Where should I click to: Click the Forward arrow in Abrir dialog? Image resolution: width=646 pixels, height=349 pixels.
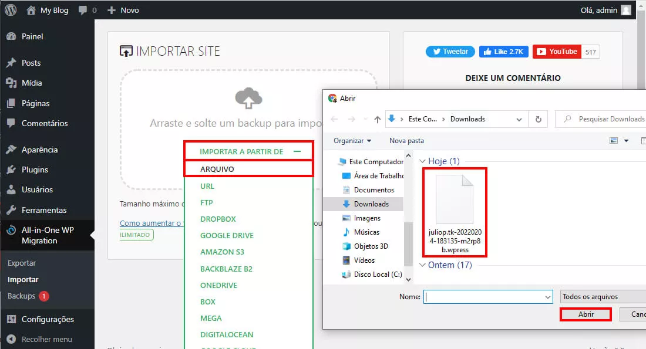(351, 119)
